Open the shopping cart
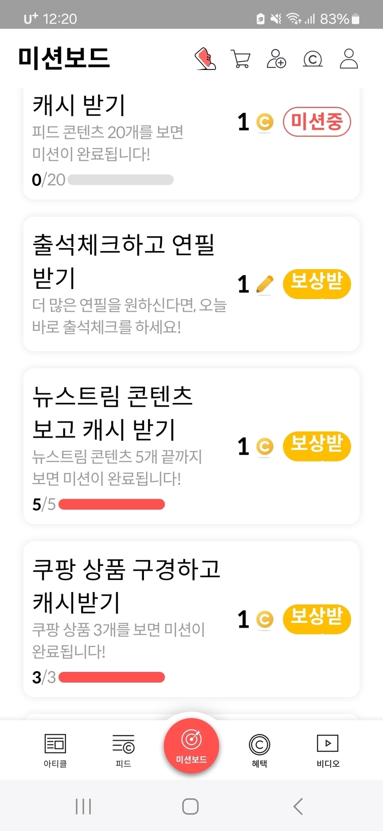The height and width of the screenshot is (831, 383). [240, 59]
